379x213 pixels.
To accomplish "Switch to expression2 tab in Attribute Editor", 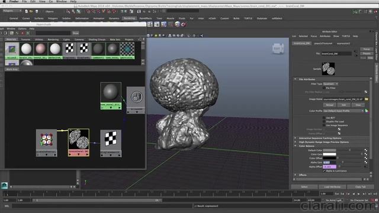I will (343, 43).
